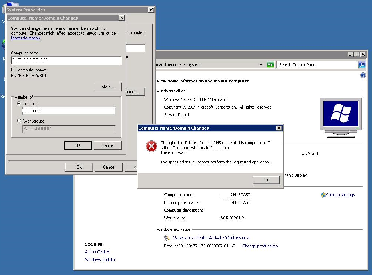Click the EXCHG-HUBCAS01 full computer name text
The image size is (372, 275).
[x=28, y=76]
